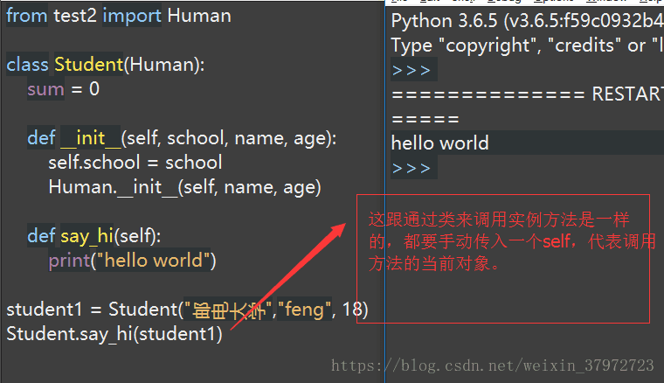The height and width of the screenshot is (383, 664).
Task: Click the 'student1 = Student(' assignment line
Action: [187, 310]
